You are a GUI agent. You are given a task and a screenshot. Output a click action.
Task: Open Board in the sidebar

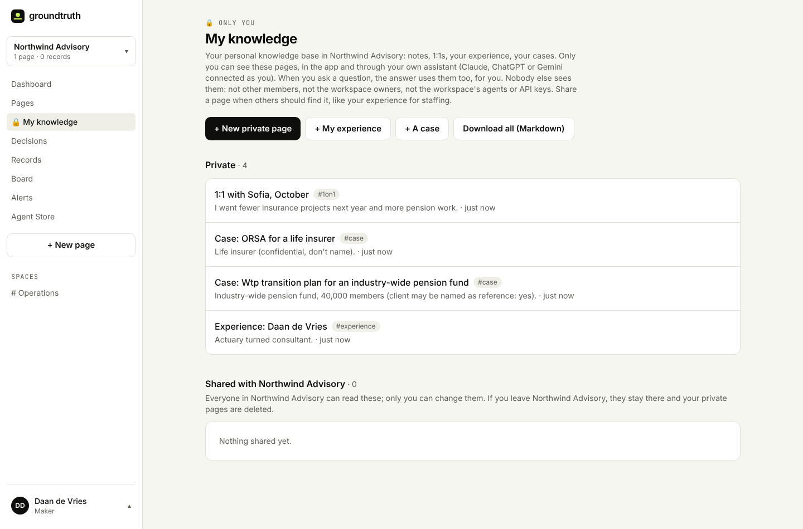click(71, 179)
